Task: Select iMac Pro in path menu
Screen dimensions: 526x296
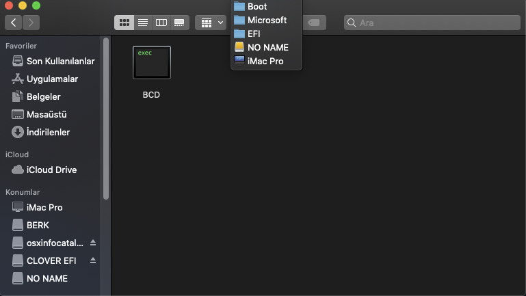Action: click(265, 62)
